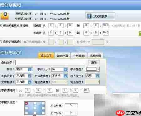Click 文字持续时间 end hour field
Image resolution: width=141 pixels, height=116 pixels.
(65, 90)
